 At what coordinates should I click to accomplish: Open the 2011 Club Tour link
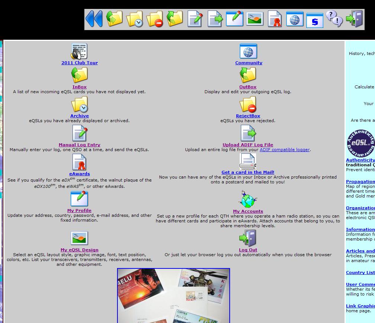point(80,63)
